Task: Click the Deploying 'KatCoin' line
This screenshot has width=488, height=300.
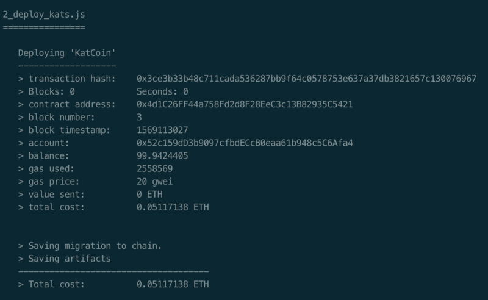Action: (x=67, y=53)
